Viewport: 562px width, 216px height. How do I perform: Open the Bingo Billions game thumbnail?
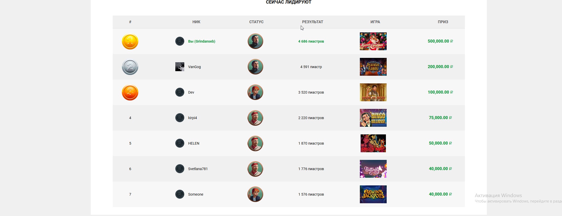(373, 118)
